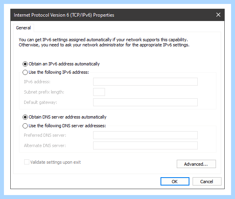This screenshot has width=235, height=199.
Task: Click the IPv6 address input field
Action: coord(145,82)
